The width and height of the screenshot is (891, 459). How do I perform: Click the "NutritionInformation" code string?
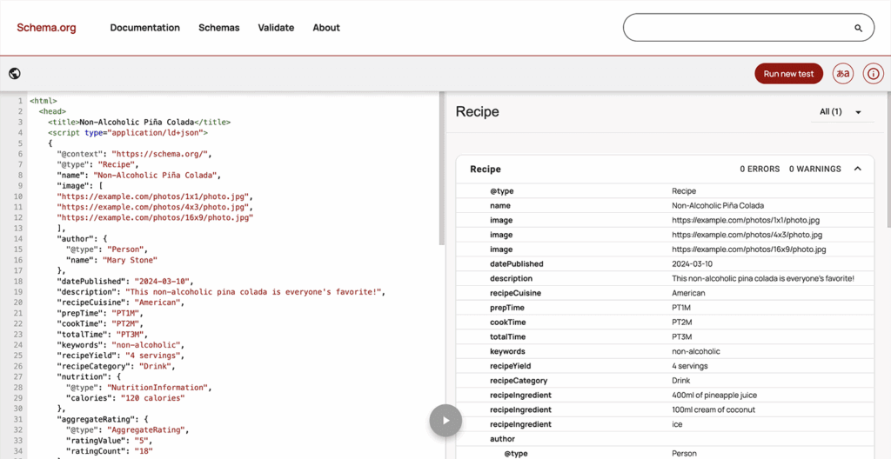pos(157,388)
